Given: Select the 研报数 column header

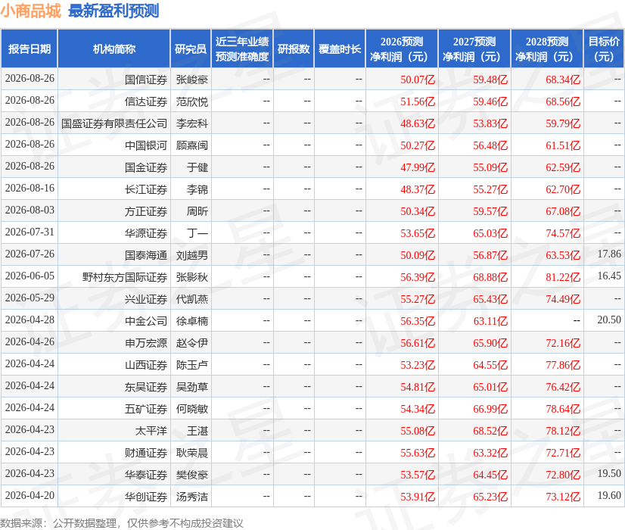Looking at the screenshot, I should tap(294, 48).
